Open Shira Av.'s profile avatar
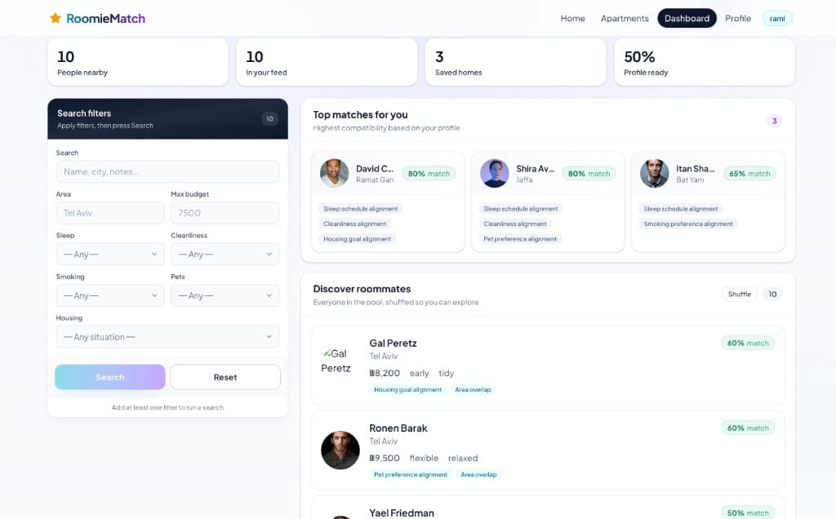836x519 pixels. coord(494,173)
